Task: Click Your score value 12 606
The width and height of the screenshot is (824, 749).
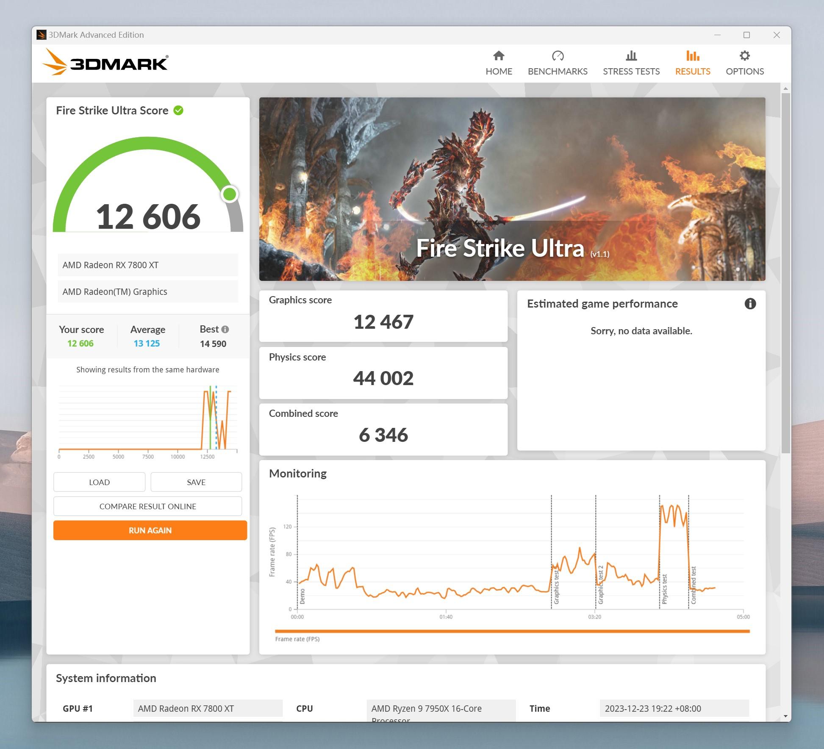Action: tap(80, 344)
